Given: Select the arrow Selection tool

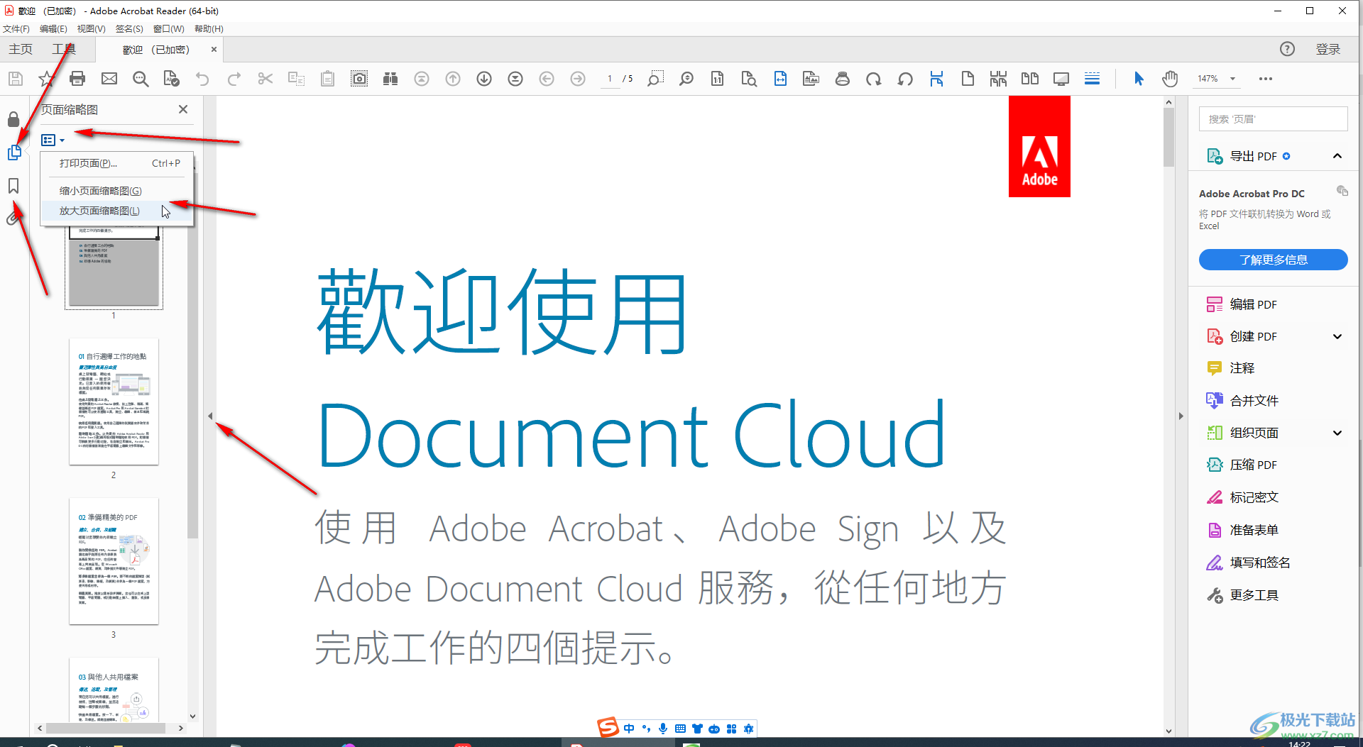Looking at the screenshot, I should [1139, 79].
